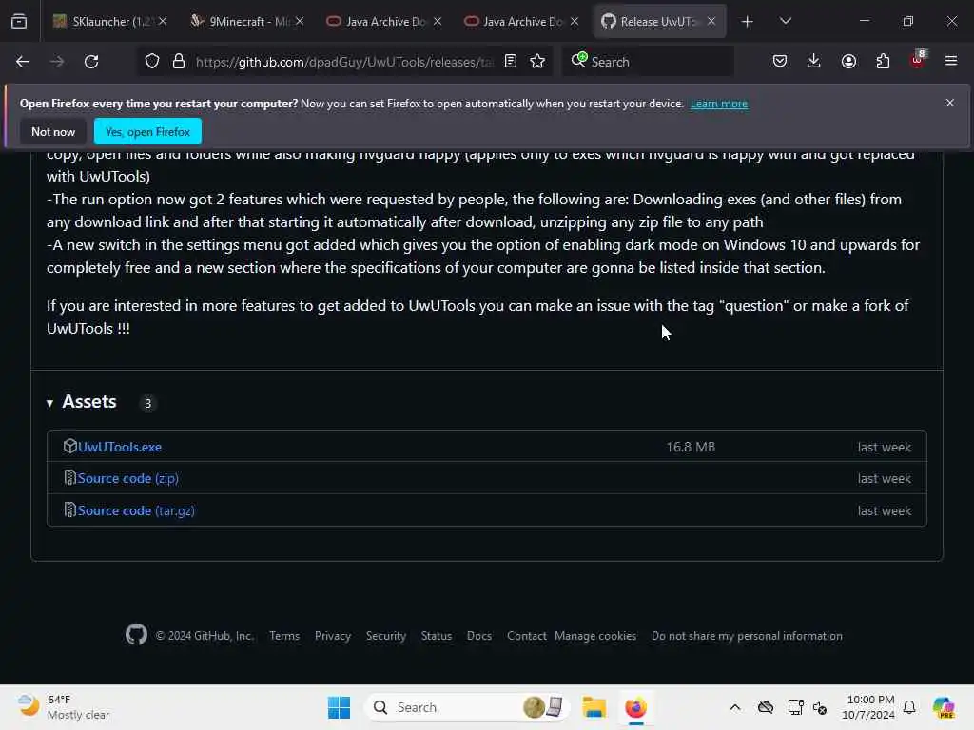Screen dimensions: 974x730
Task: Open File Explorer from taskbar
Action: tap(594, 707)
